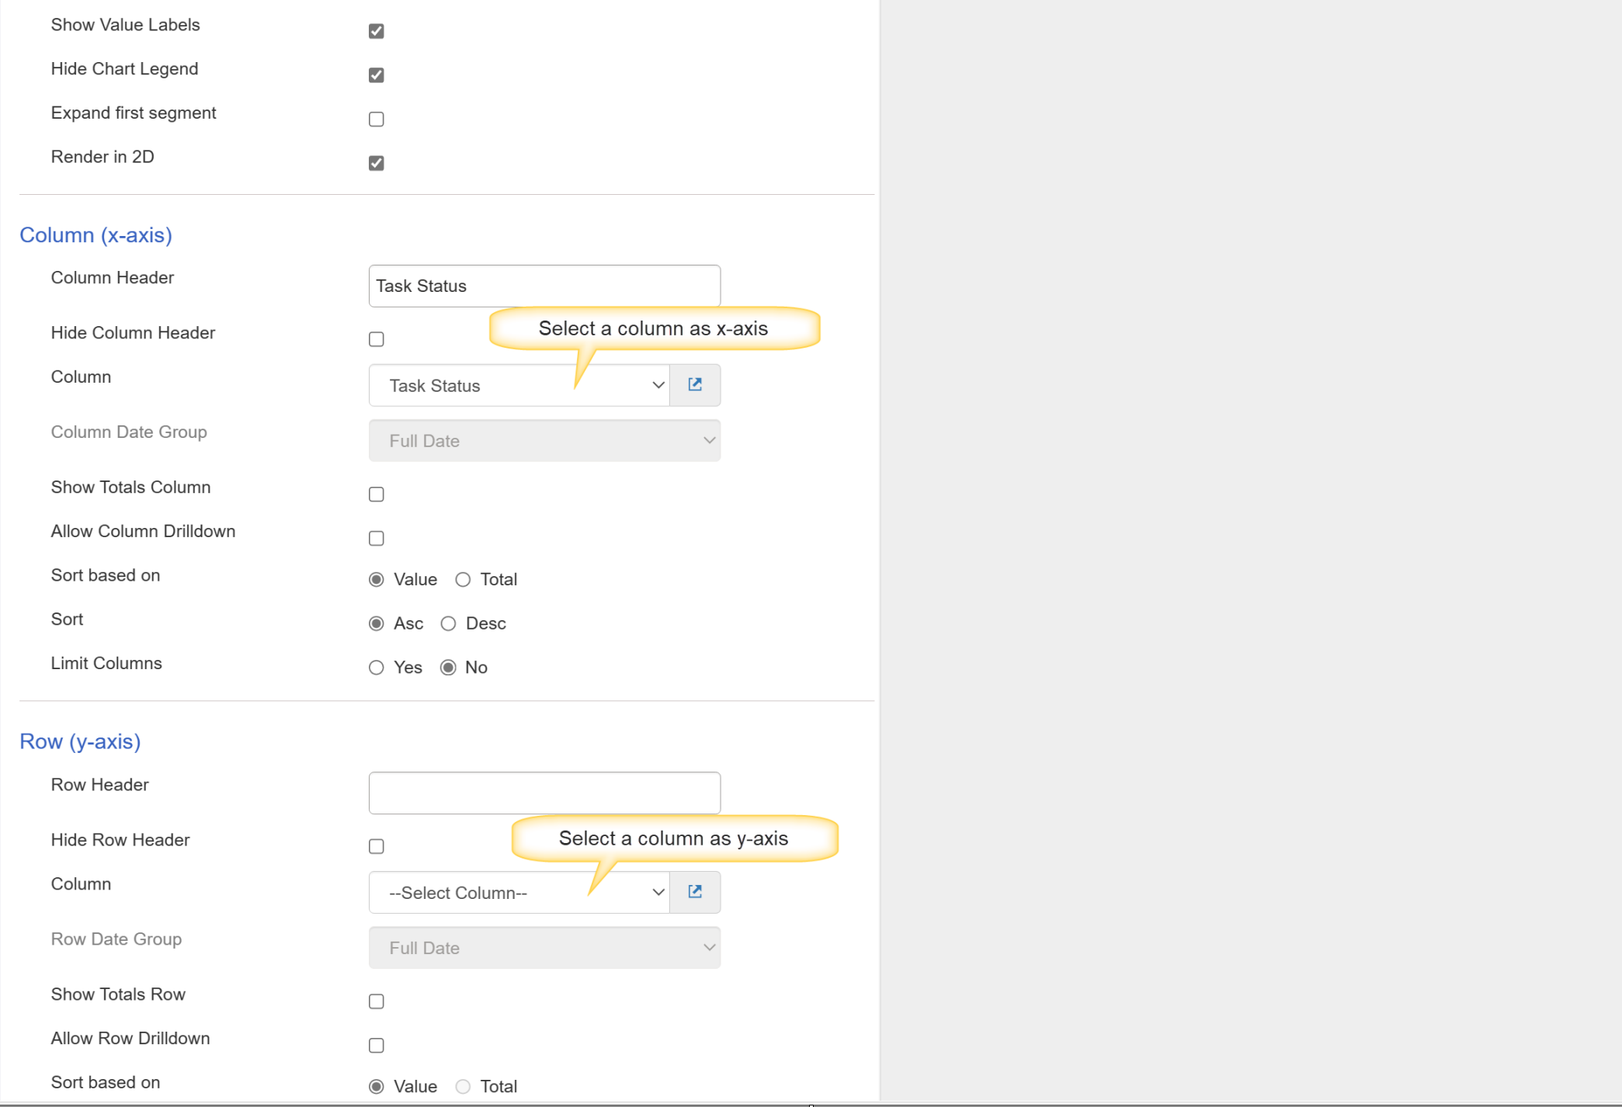The image size is (1622, 1107).
Task: Click the Show Totals Row label
Action: coord(118,994)
